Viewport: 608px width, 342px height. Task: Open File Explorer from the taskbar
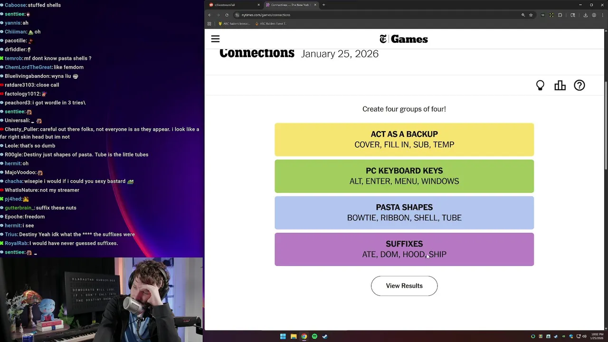pos(294,336)
